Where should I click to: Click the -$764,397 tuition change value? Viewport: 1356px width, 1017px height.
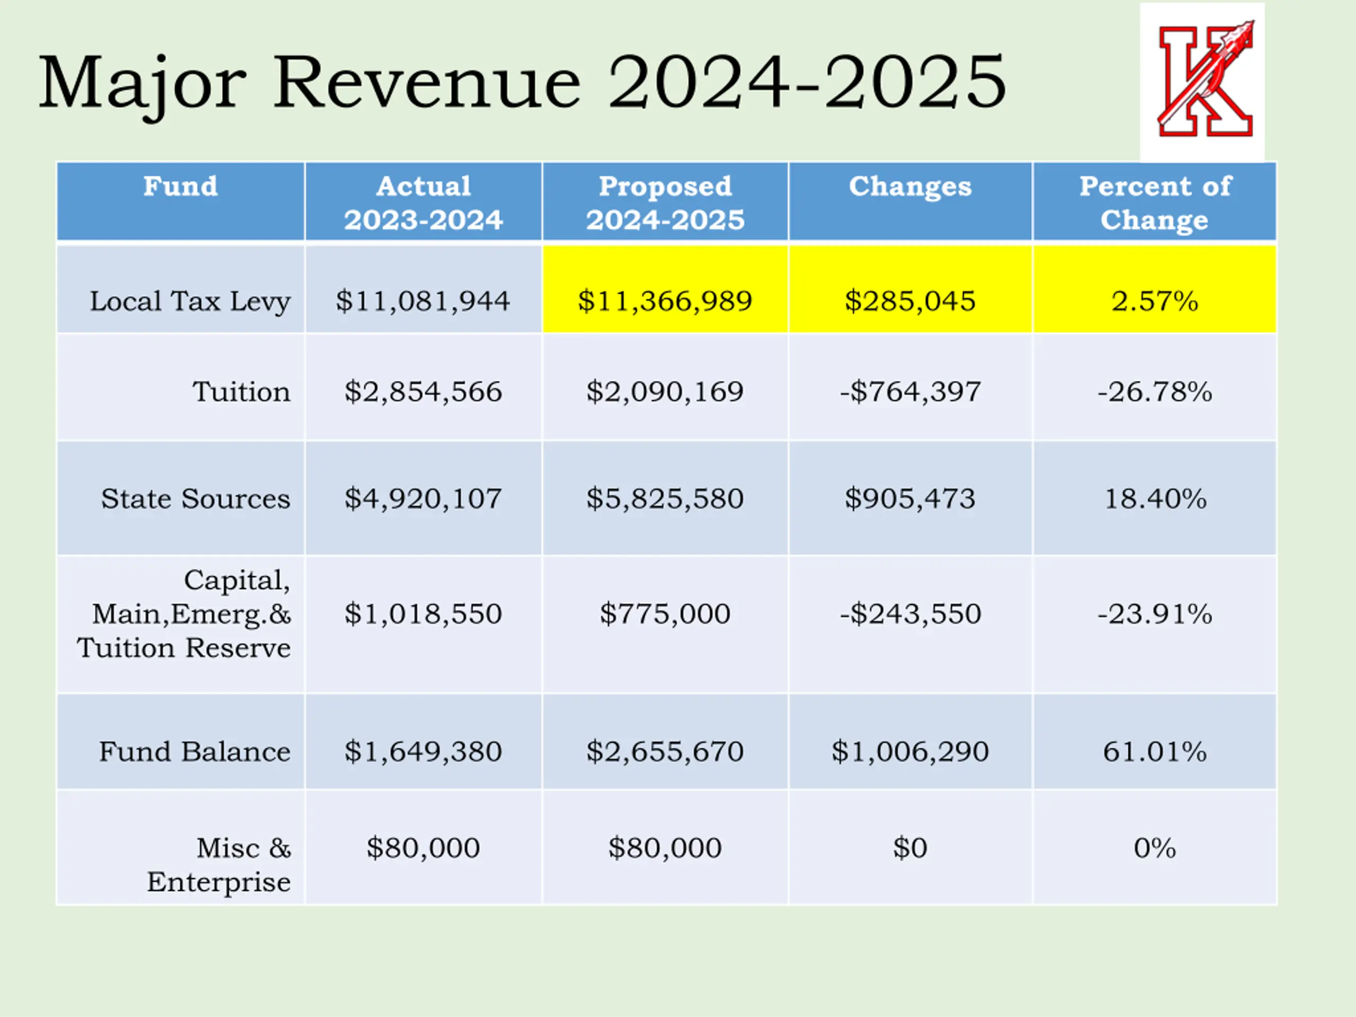coord(909,392)
